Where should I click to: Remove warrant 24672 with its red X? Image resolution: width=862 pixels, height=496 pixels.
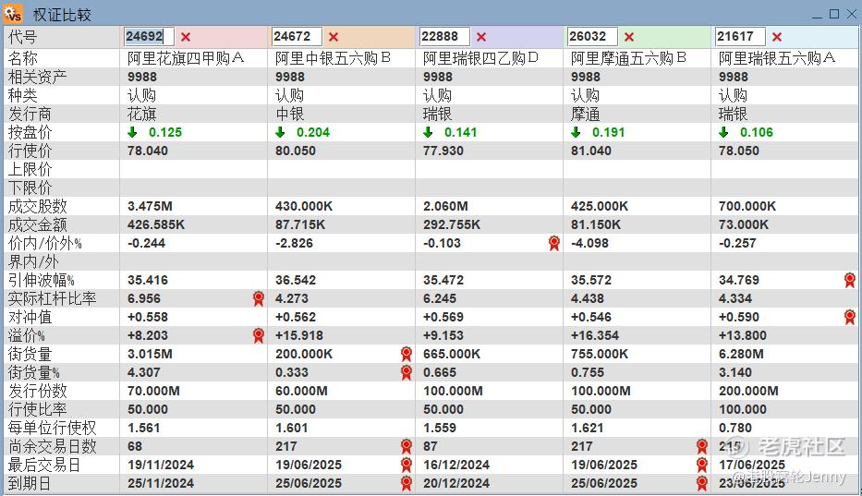(x=334, y=37)
